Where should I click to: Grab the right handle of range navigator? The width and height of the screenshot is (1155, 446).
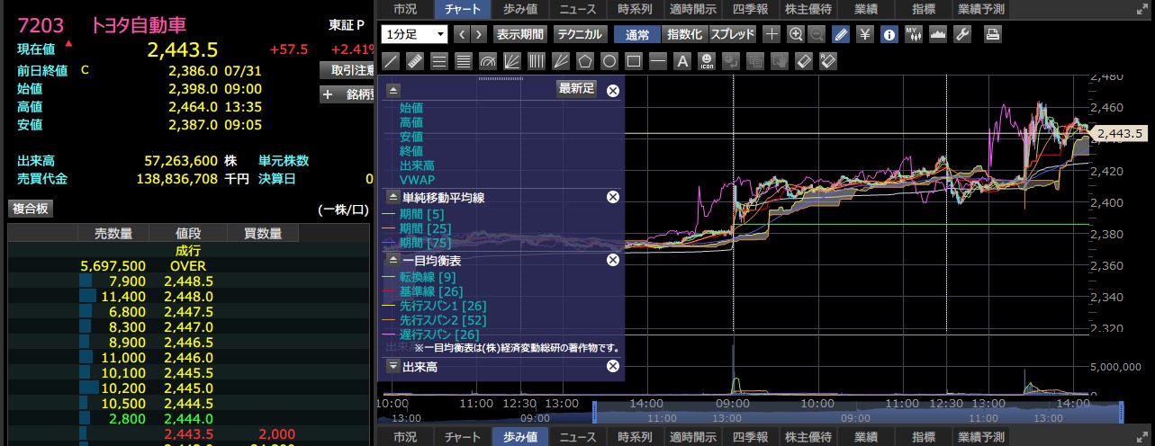(x=1122, y=412)
